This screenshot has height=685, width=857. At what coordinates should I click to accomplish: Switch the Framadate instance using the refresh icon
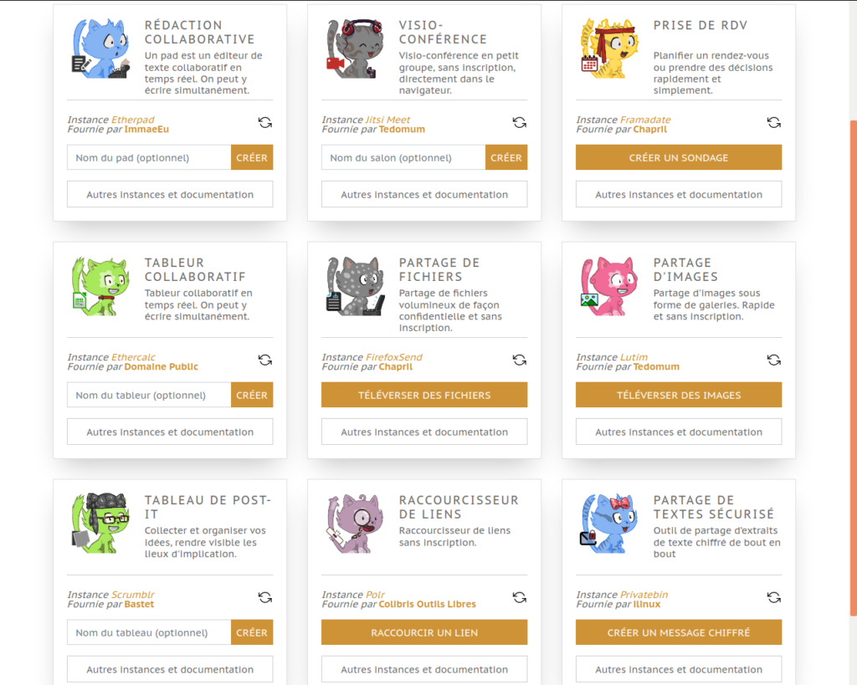(x=774, y=122)
